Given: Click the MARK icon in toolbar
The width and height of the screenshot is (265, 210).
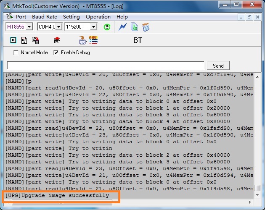Looking at the screenshot, I should 93,40.
